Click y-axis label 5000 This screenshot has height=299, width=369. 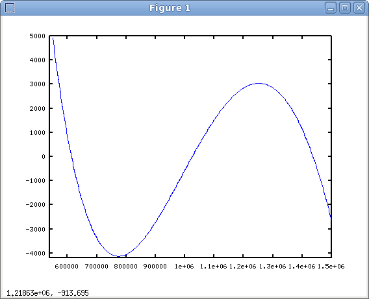coord(38,36)
